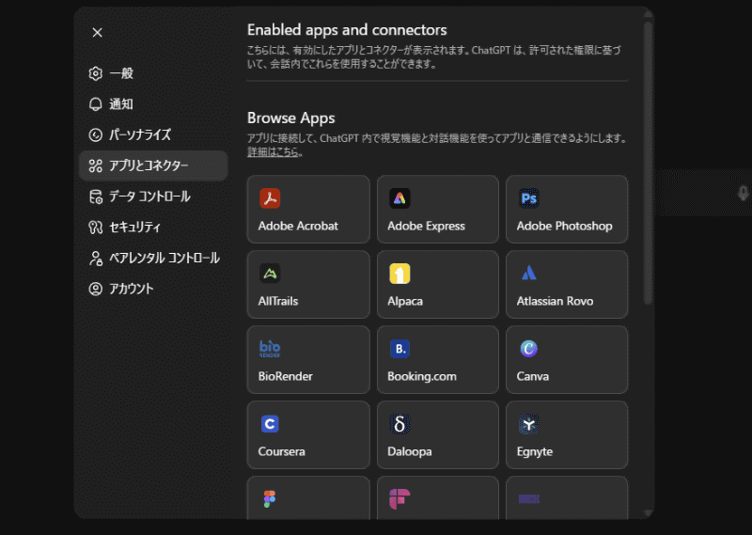Choose the Booking.com app card
Viewport: 752px width, 535px height.
tap(438, 360)
